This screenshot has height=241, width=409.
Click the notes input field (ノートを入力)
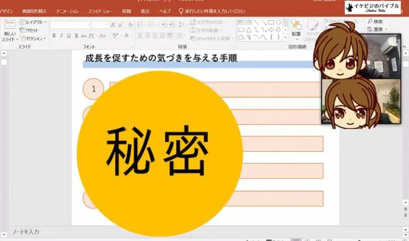(26, 232)
